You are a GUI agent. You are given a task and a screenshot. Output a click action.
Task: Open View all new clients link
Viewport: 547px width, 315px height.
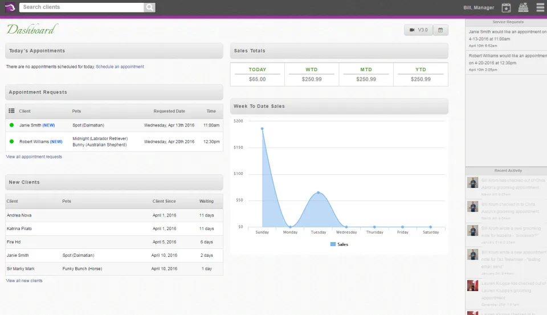coord(24,280)
